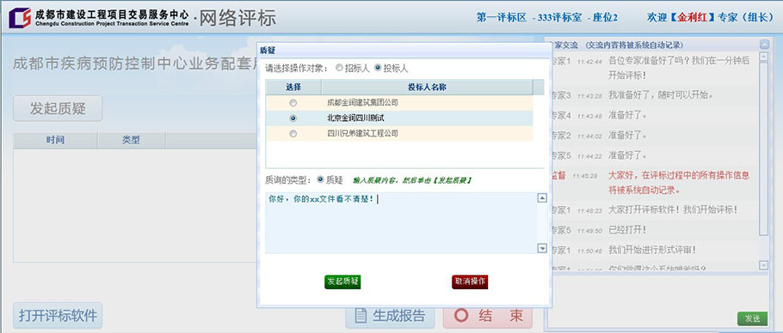Screen dimensions: 783x333
Task: Click chat message 已经打开!
Action: (x=627, y=231)
